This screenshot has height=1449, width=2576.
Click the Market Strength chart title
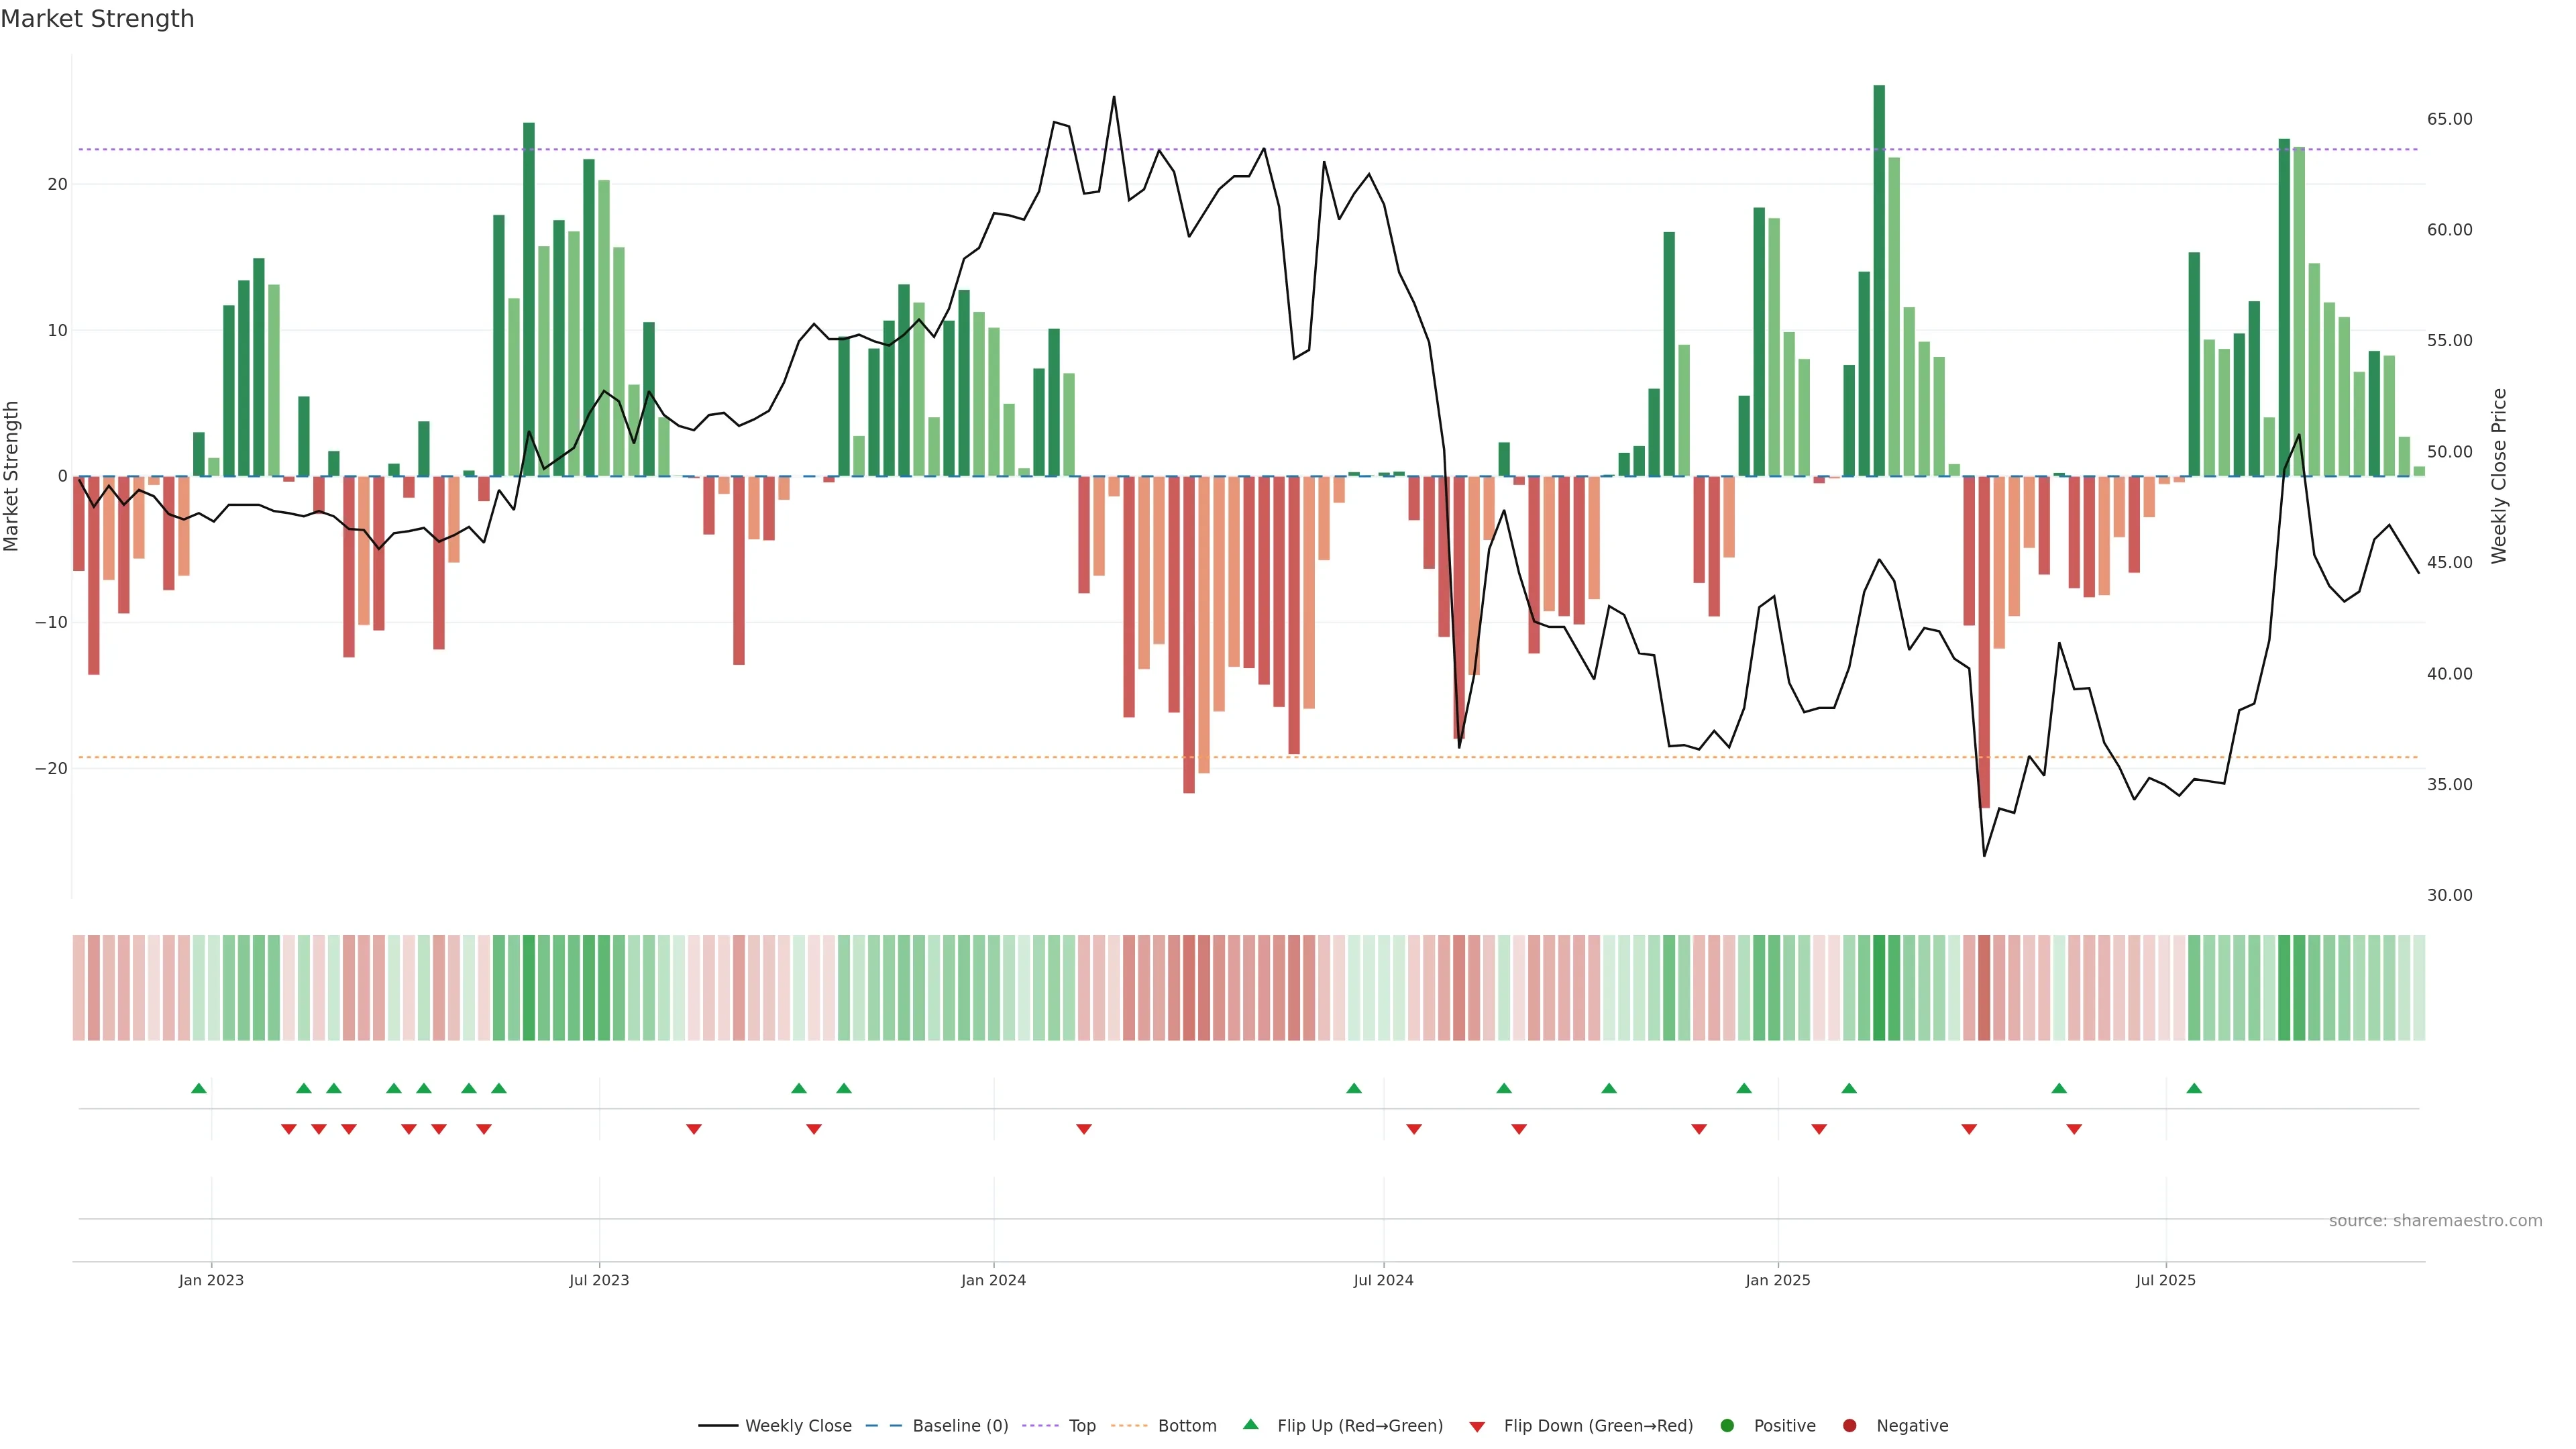coord(97,19)
